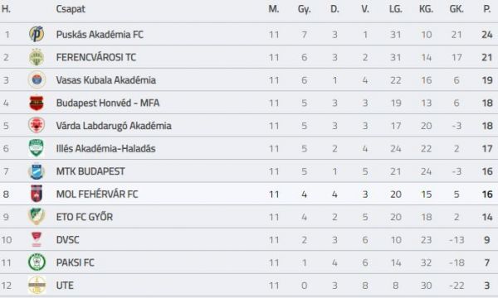
Task: Click the MOL Fehérvár FC crest
Action: tap(37, 194)
